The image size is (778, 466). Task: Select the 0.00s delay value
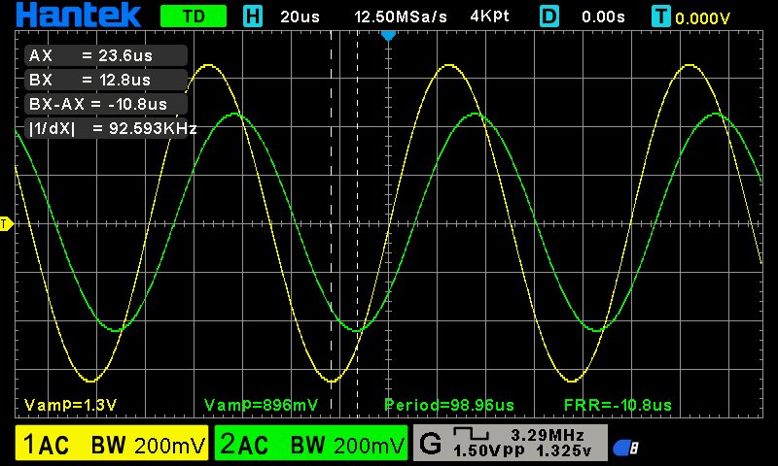(603, 17)
